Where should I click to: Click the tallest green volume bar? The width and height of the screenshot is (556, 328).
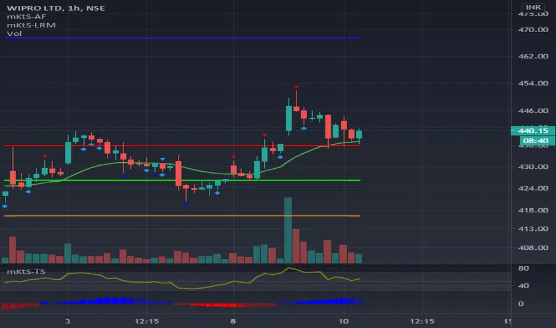[x=288, y=230]
